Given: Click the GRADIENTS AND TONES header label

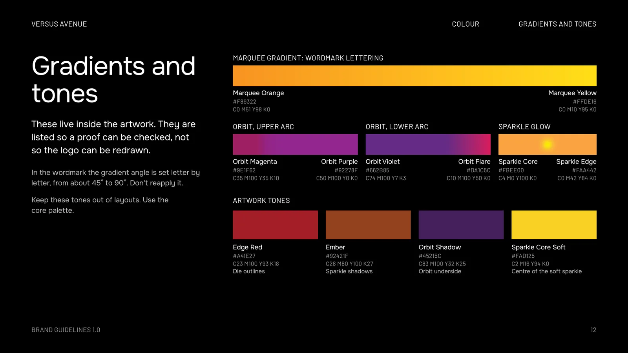Looking at the screenshot, I should pos(557,24).
